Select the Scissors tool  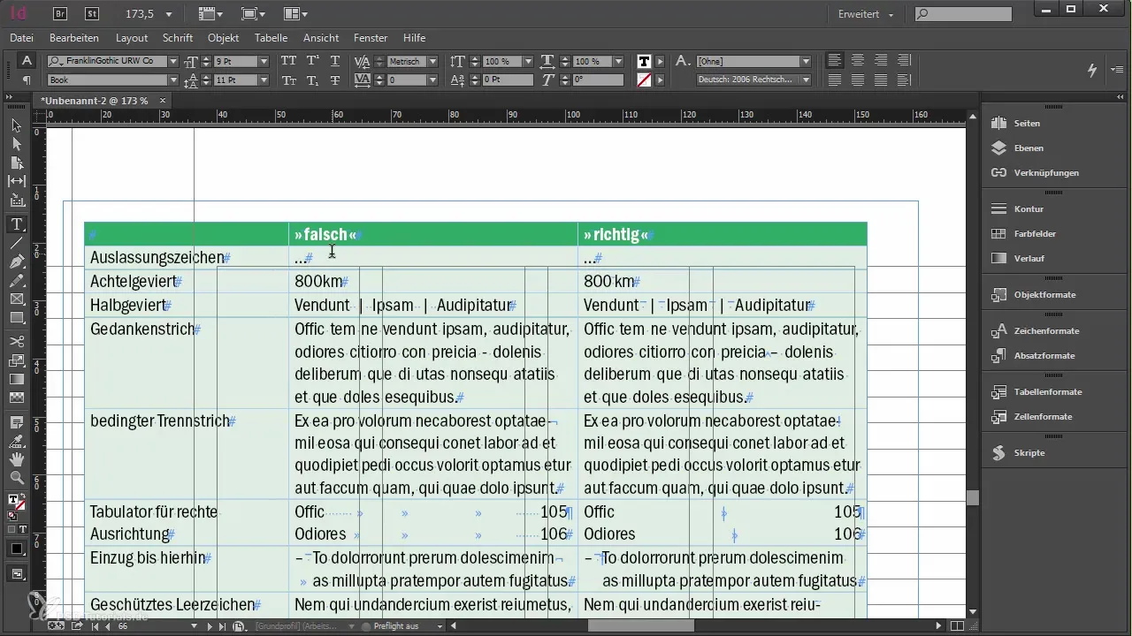16,341
